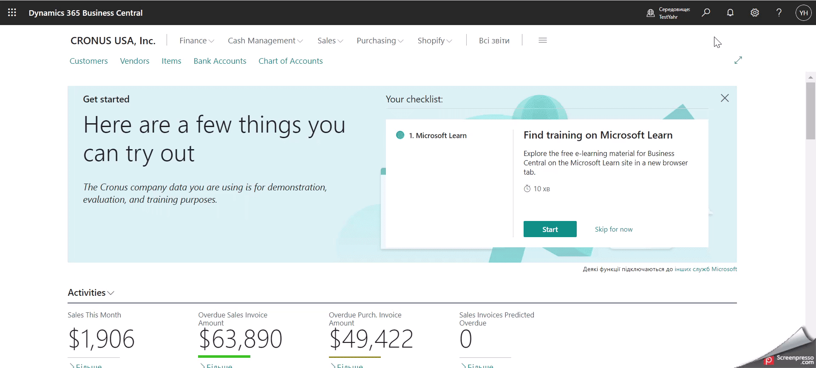The height and width of the screenshot is (368, 816).
Task: Click the search magnifier icon
Action: [706, 13]
